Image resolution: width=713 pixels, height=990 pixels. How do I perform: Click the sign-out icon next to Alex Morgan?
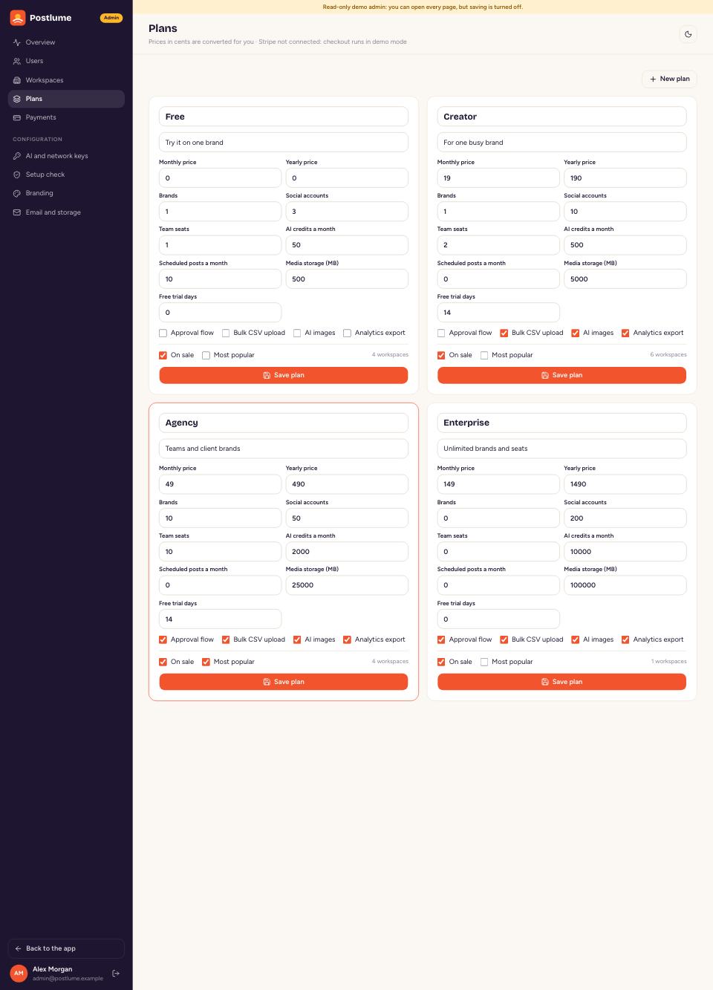coord(116,973)
